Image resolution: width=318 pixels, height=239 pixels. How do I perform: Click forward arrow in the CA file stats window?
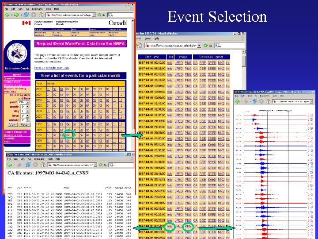point(19,165)
